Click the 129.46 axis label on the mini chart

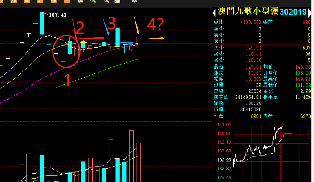pos(224,177)
